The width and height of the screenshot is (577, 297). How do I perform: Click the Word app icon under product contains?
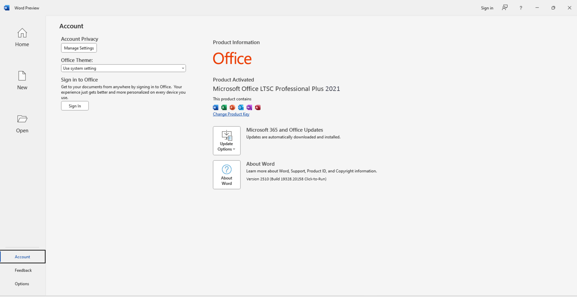(x=216, y=107)
